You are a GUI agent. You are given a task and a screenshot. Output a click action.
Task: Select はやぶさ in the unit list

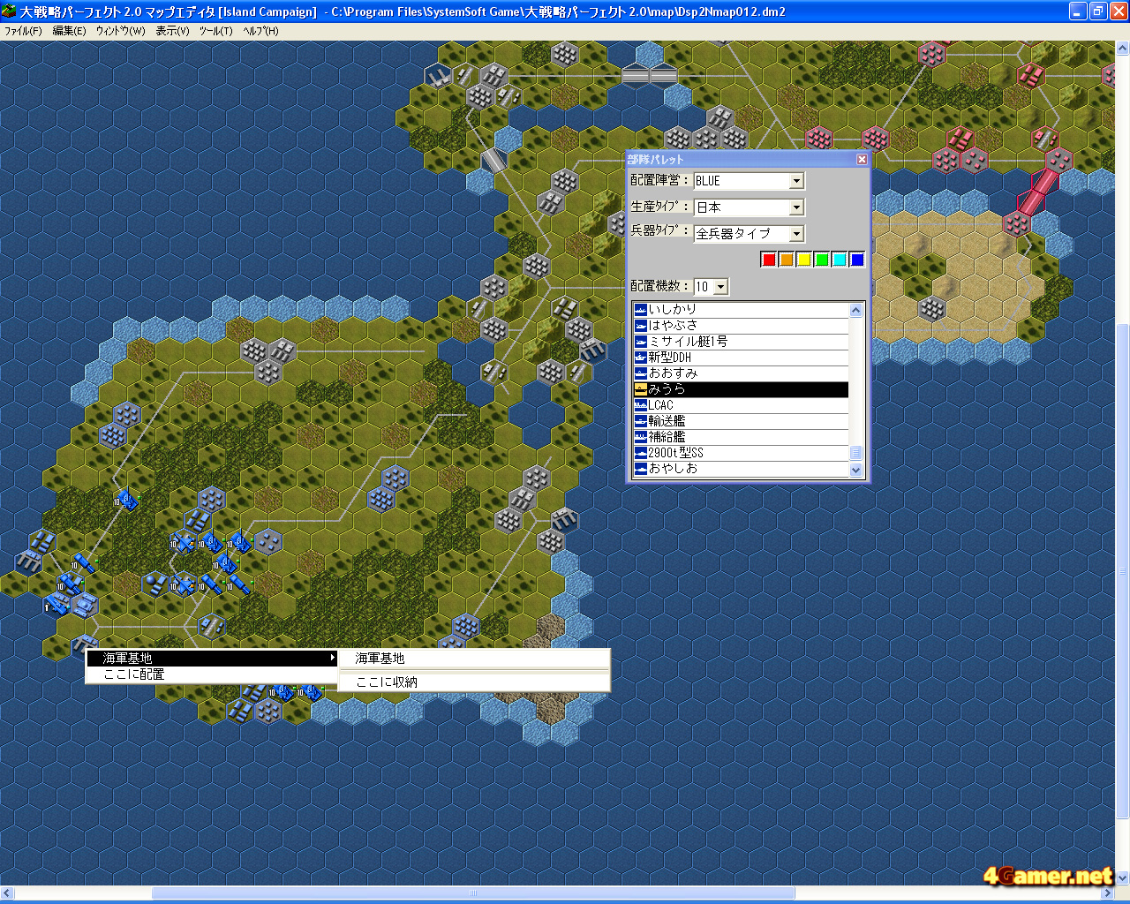point(741,326)
